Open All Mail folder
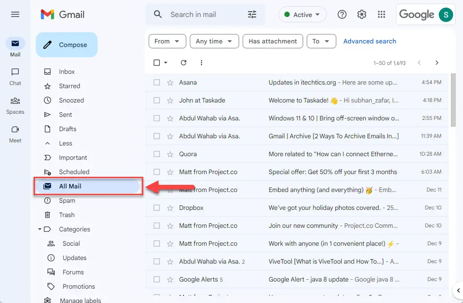The image size is (463, 303). [x=88, y=186]
